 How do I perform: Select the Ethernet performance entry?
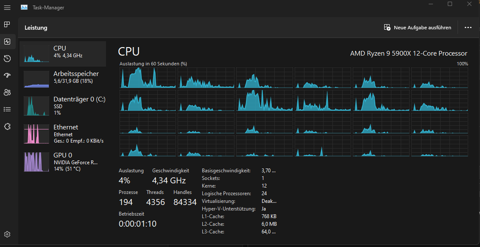[63, 134]
